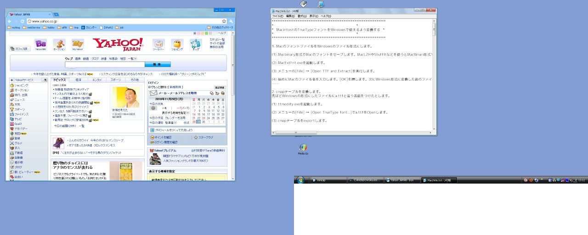588x235 pixels.
Task: Click the YAHOO! JAPAN logo
Action: pos(118,44)
